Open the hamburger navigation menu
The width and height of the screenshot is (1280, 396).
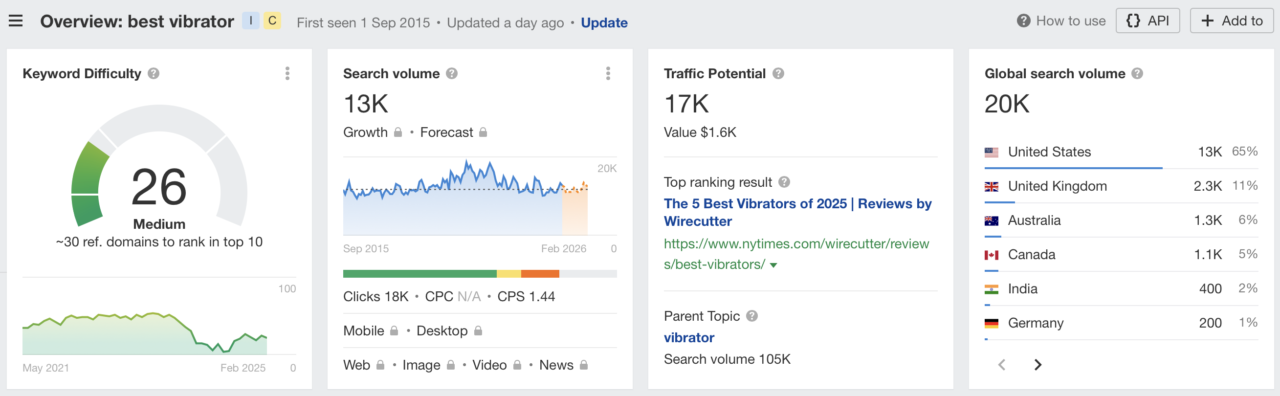(x=16, y=21)
